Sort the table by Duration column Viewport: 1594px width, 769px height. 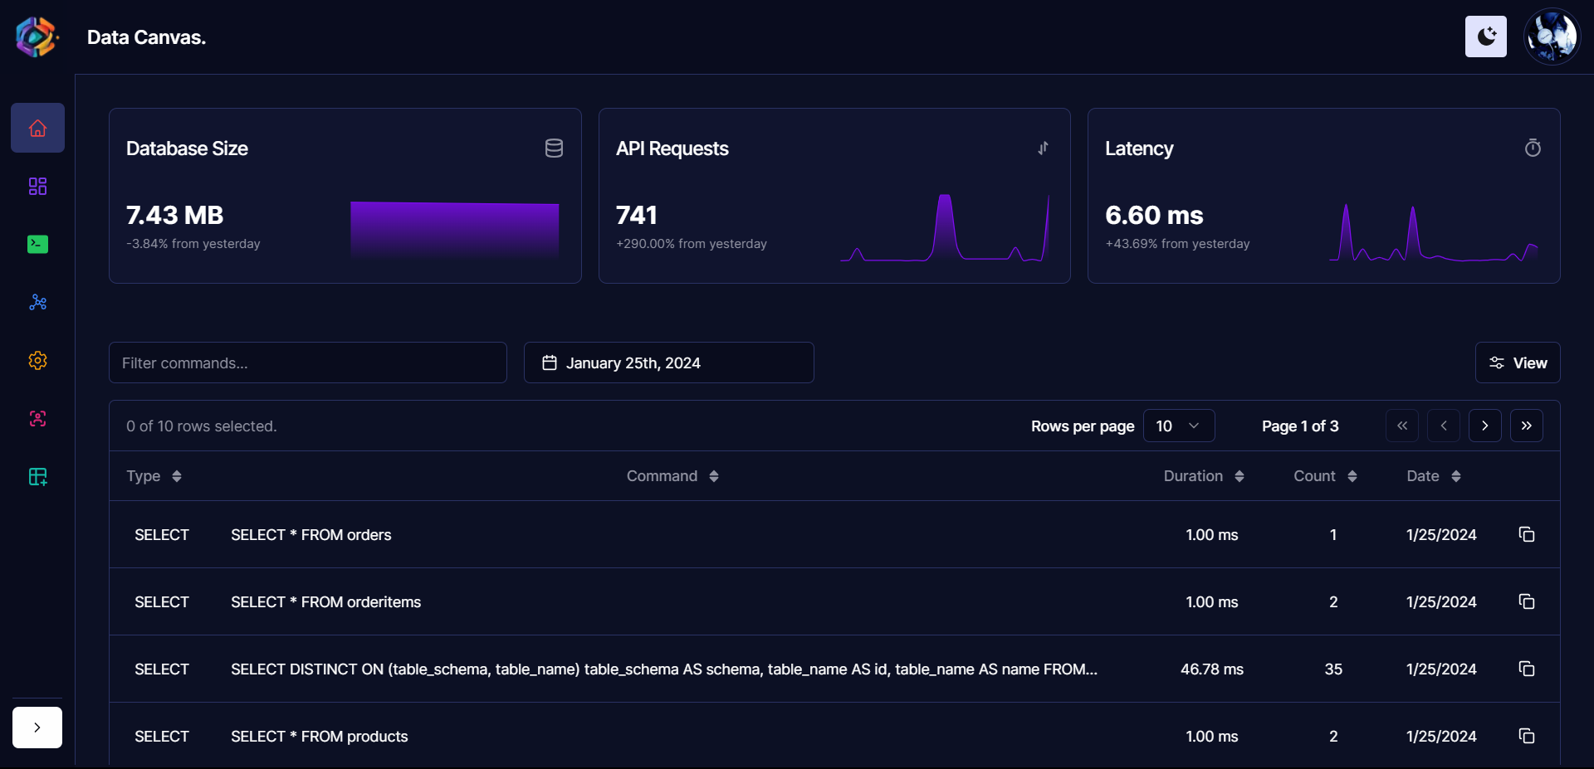(1203, 476)
